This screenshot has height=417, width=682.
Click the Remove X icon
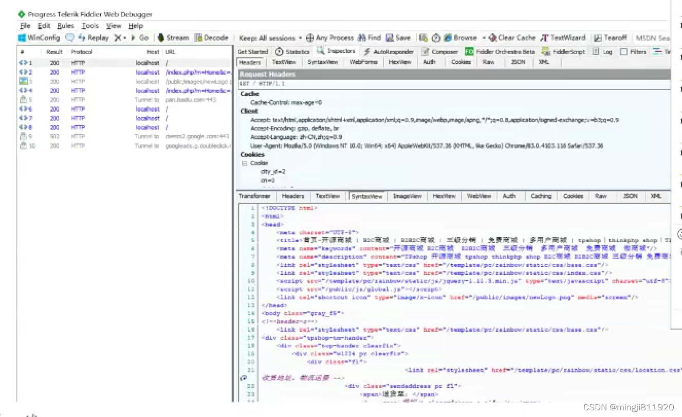click(118, 38)
